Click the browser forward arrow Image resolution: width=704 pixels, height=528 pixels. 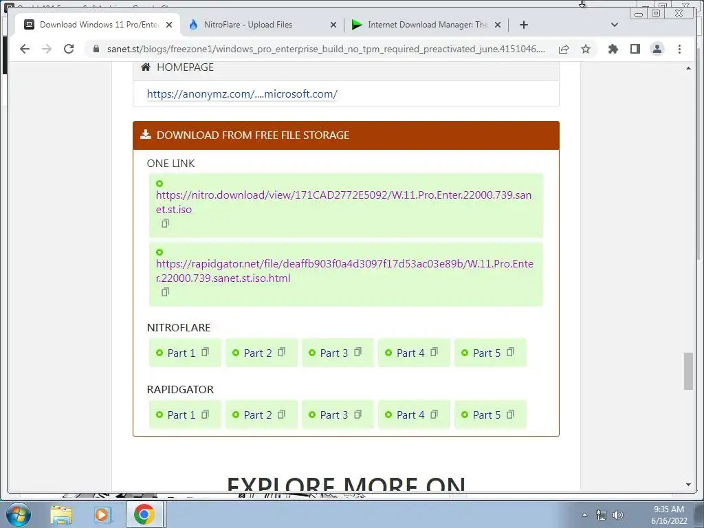47,49
